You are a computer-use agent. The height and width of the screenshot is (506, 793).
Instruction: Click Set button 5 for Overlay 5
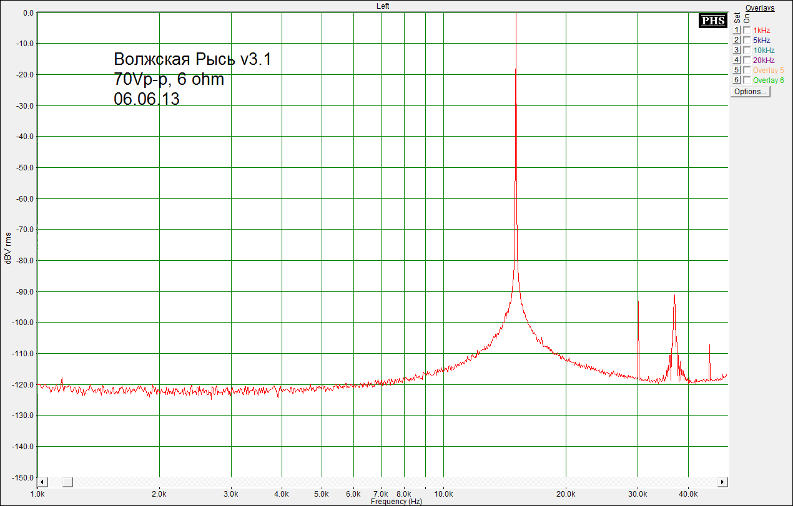(737, 70)
